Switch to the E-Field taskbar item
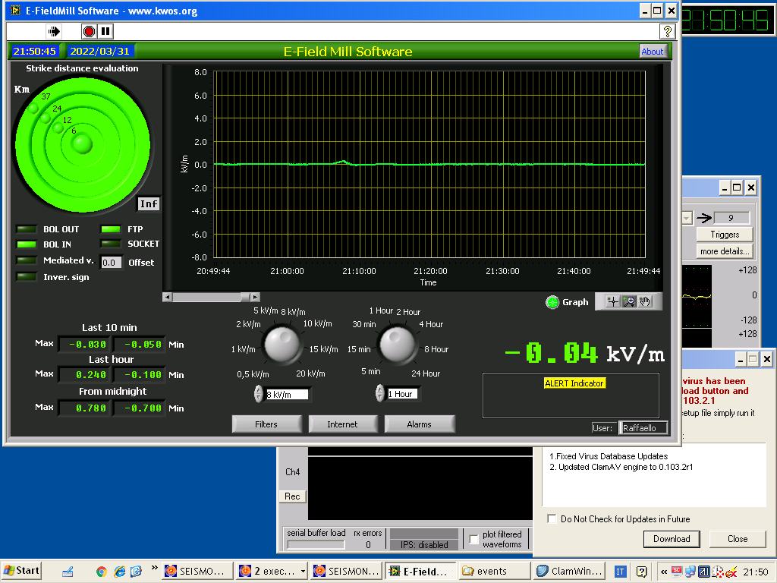Screen dimensions: 777x583 pyautogui.click(x=420, y=571)
